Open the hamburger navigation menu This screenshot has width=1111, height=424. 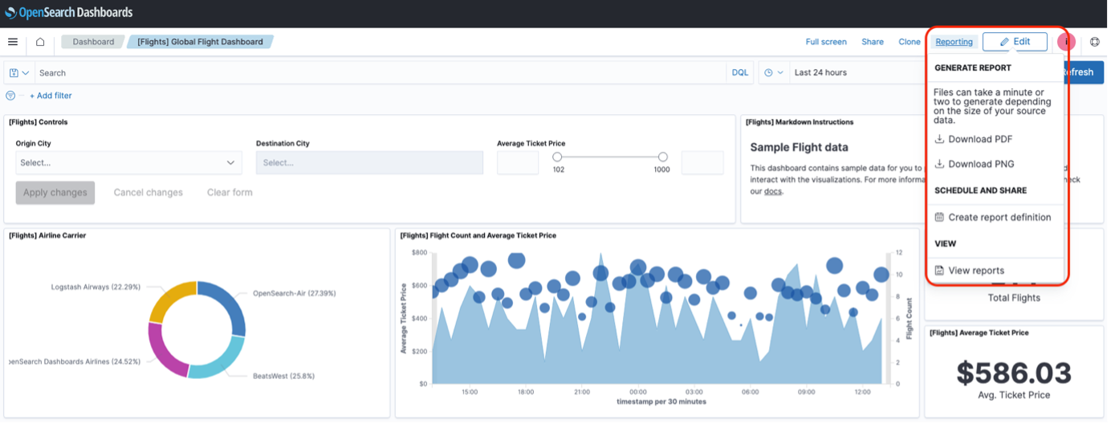[x=13, y=42]
